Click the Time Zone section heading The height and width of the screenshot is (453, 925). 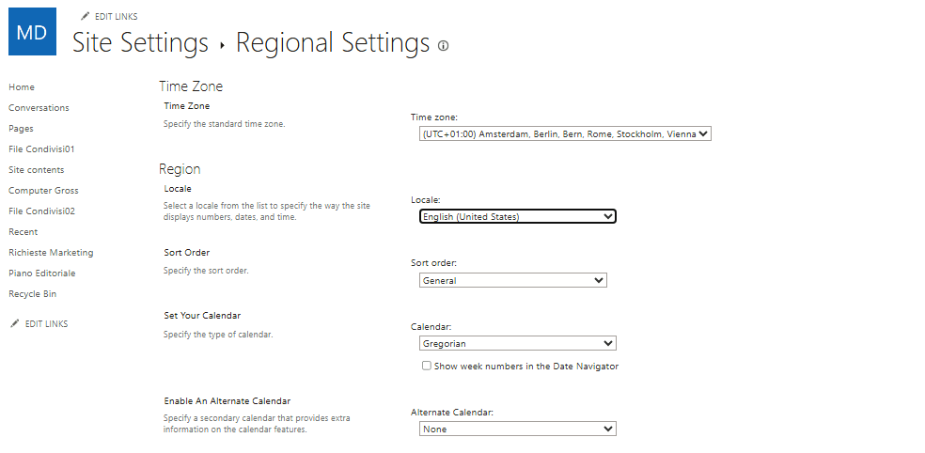point(191,86)
